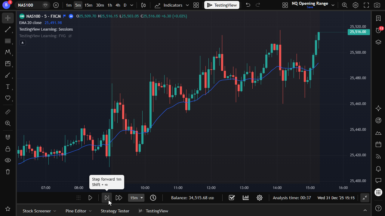
Task: Expand the Indicators dropdown arrow
Action: pos(187,5)
